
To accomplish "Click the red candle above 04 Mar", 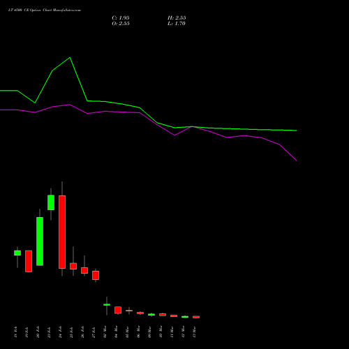I will [118, 310].
